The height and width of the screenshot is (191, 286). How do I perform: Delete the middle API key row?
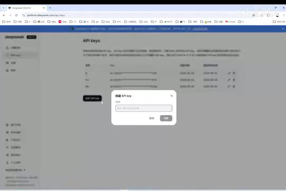click(234, 80)
